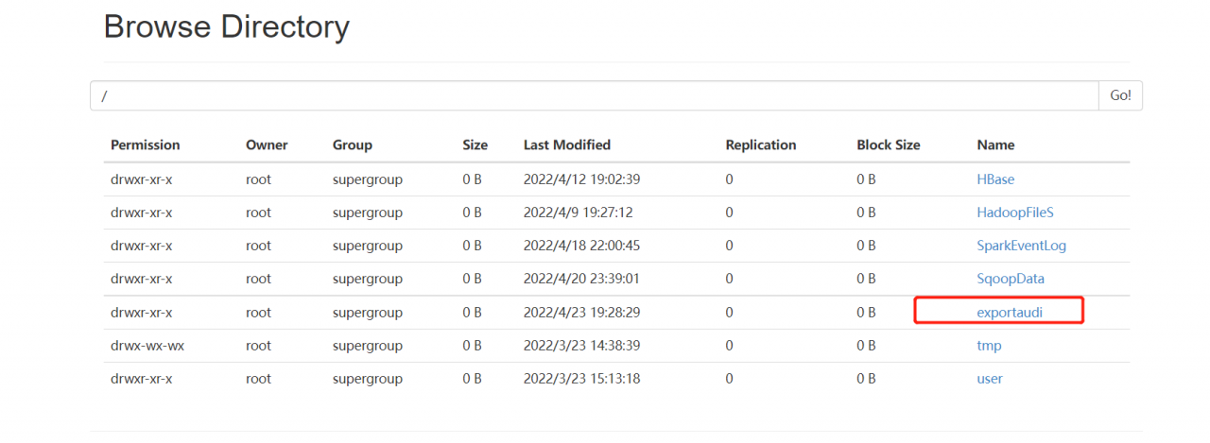Click the 2022/4/23 19:28:29 modified date
Image resolution: width=1210 pixels, height=443 pixels.
582,312
